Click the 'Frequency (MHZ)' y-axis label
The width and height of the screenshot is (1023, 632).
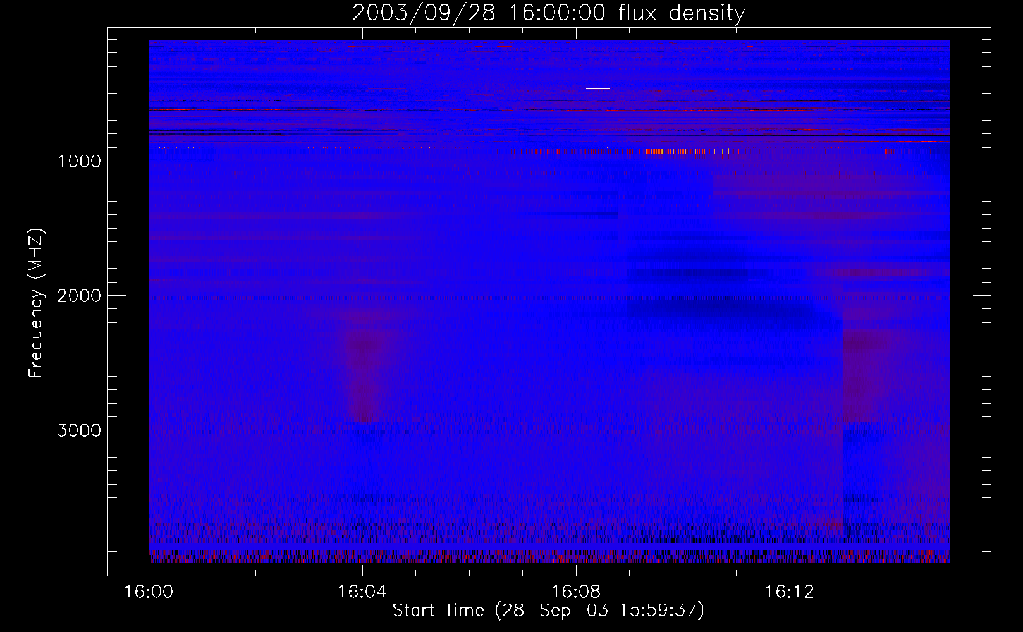tap(36, 303)
